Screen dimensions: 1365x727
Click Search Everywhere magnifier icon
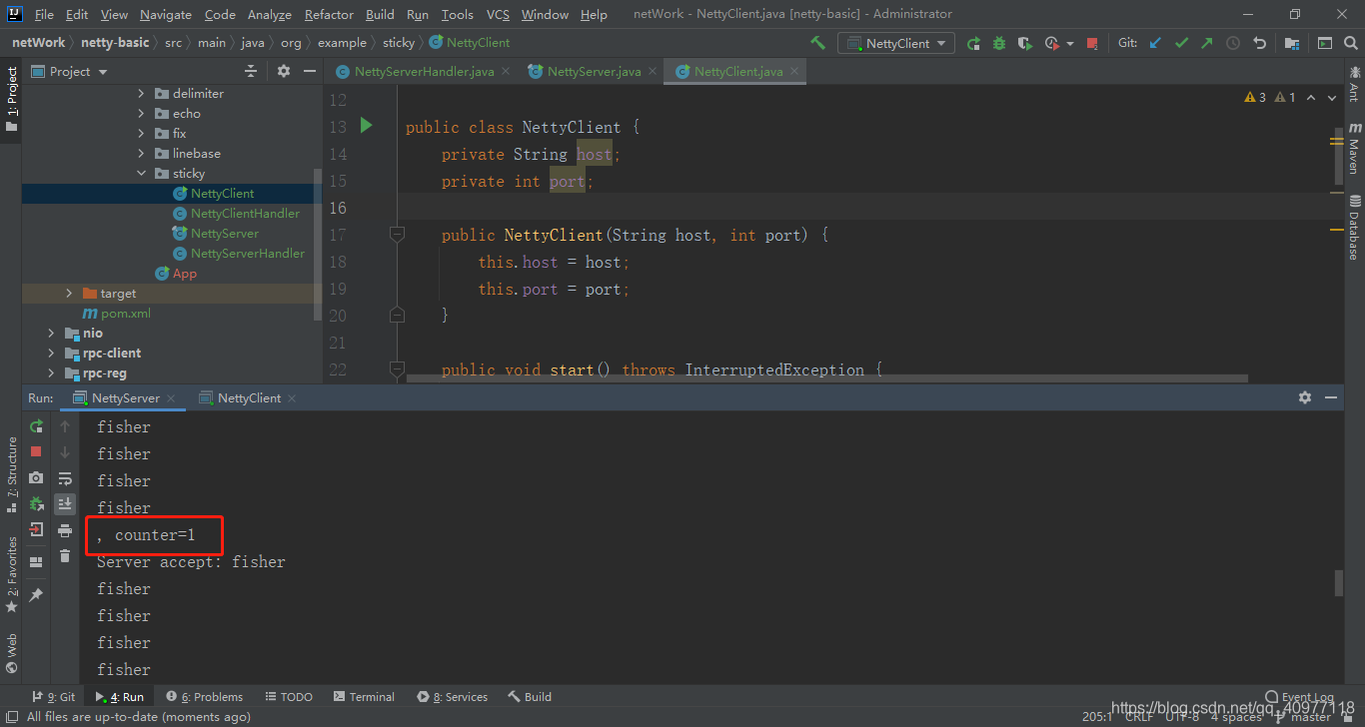(1350, 43)
